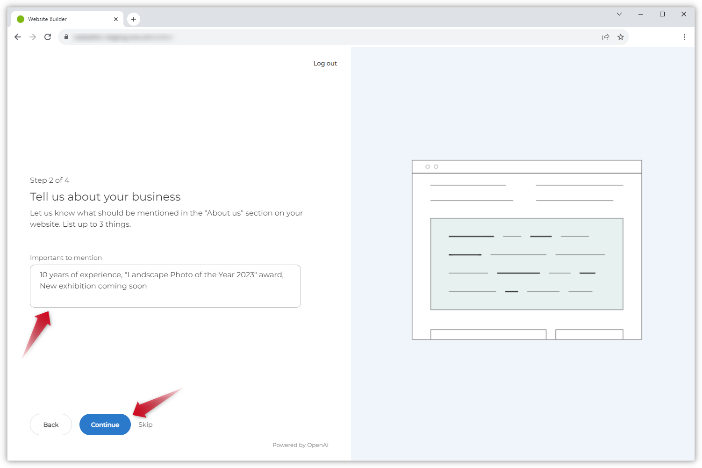Click the share page icon
The width and height of the screenshot is (702, 468).
coord(606,37)
